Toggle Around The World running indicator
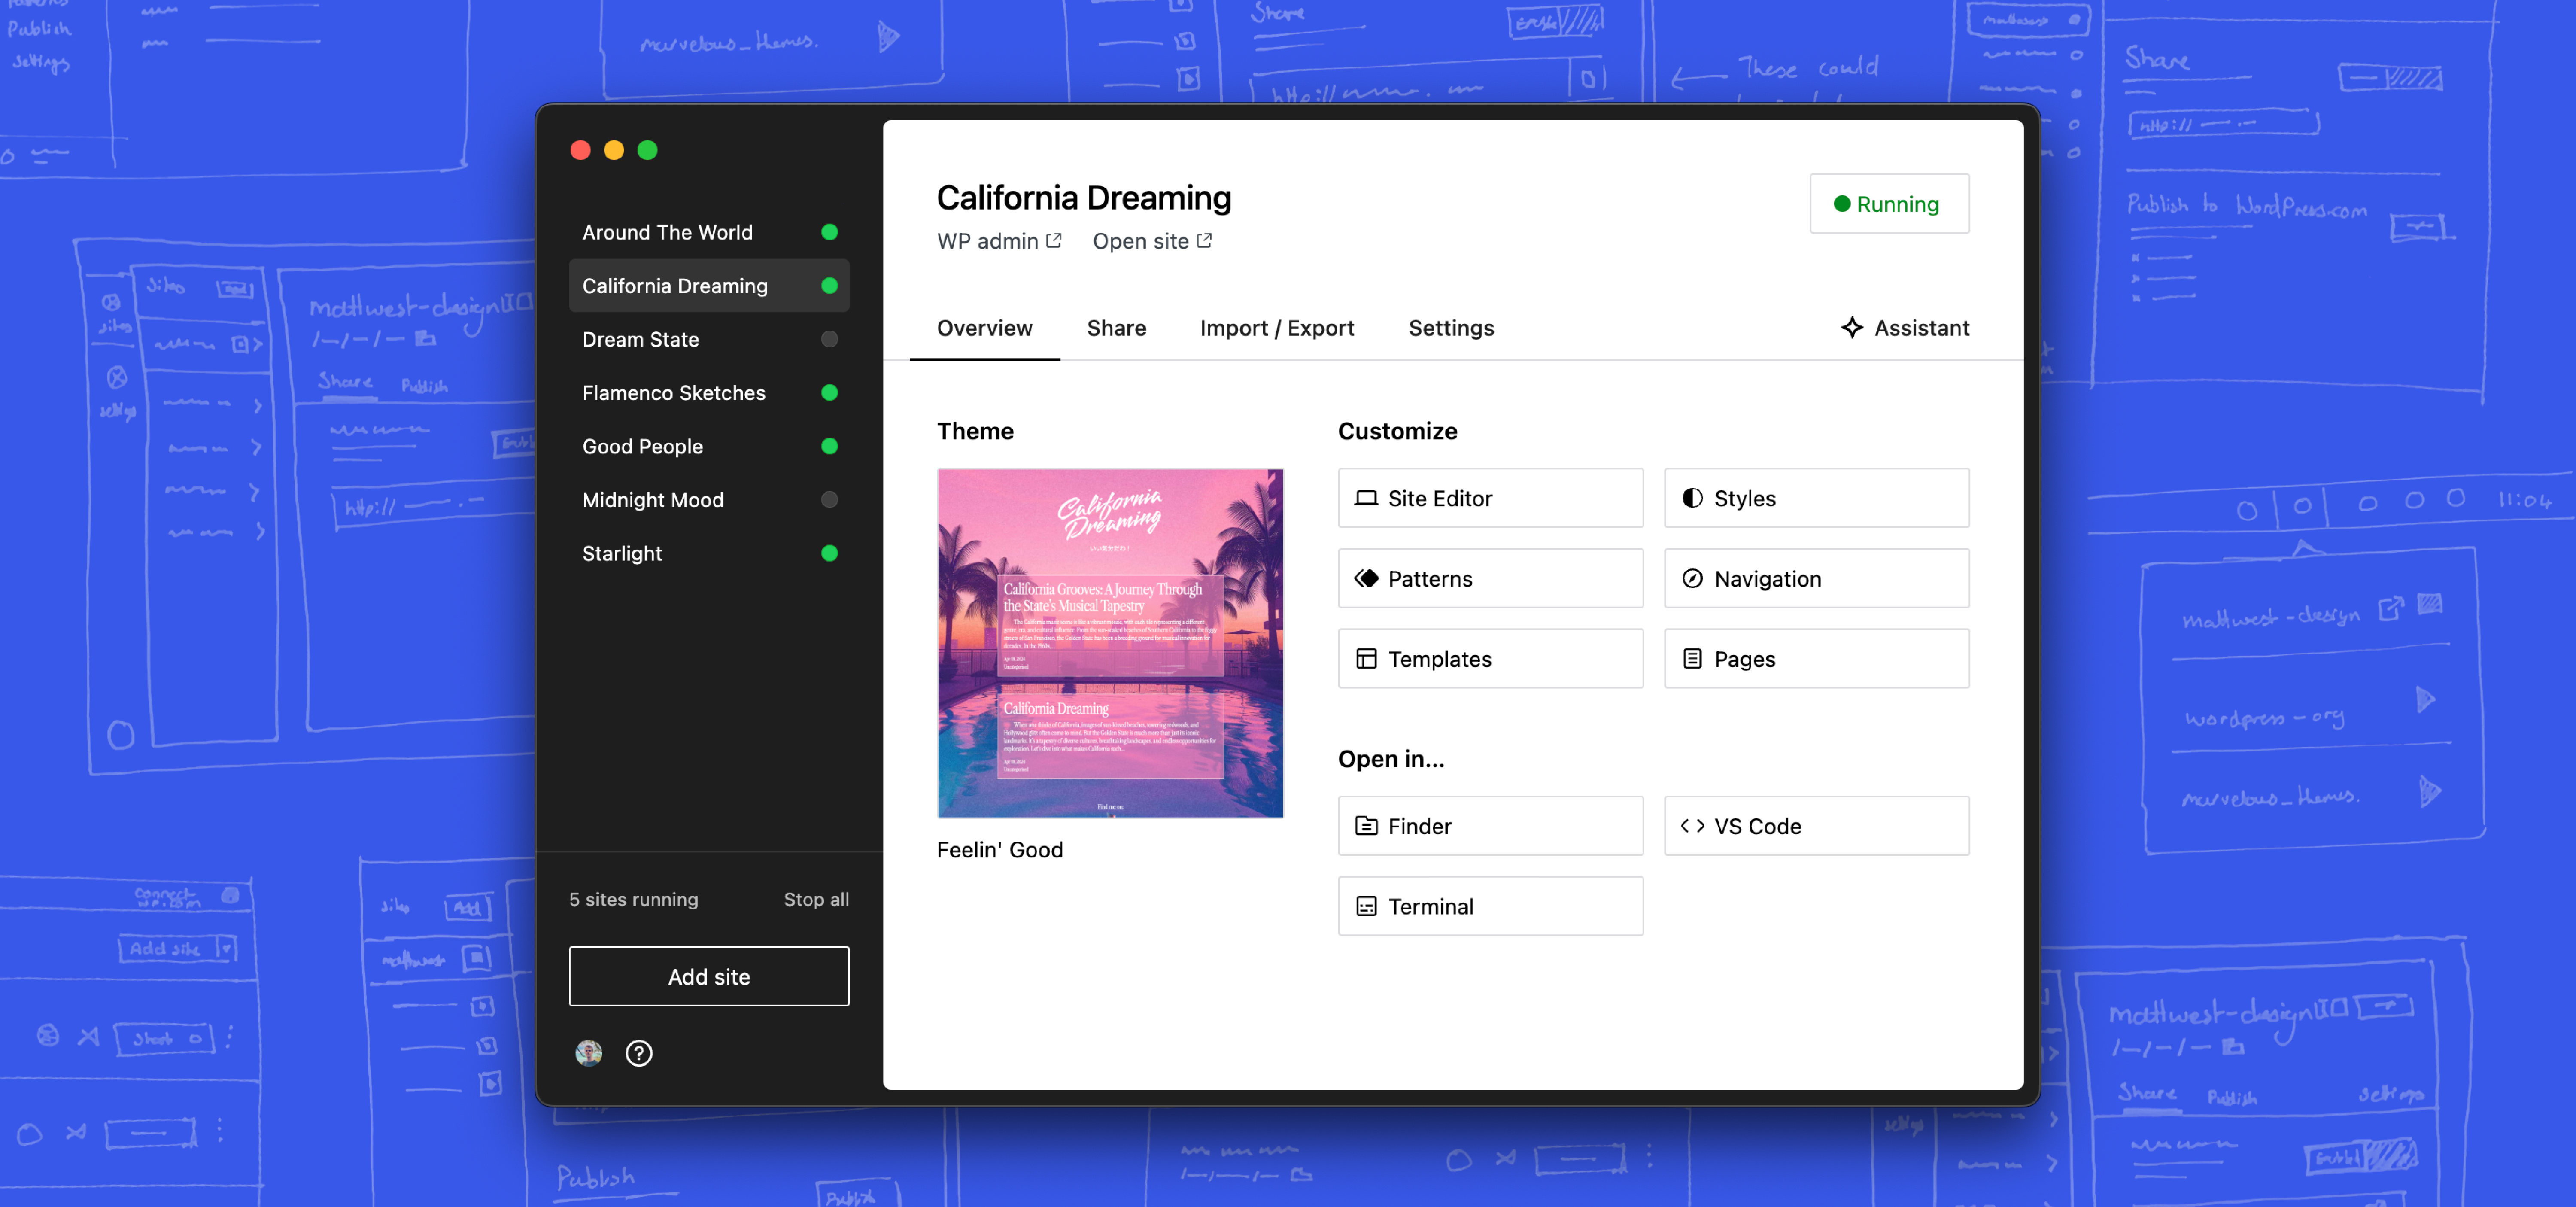The height and width of the screenshot is (1207, 2576). tap(829, 232)
